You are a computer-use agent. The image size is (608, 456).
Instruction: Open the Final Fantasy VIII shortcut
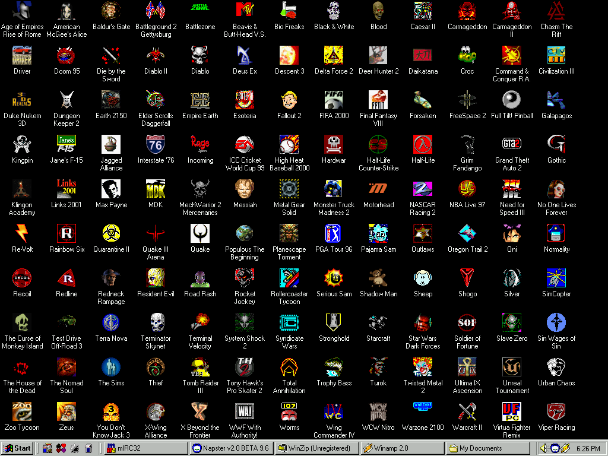[x=378, y=100]
